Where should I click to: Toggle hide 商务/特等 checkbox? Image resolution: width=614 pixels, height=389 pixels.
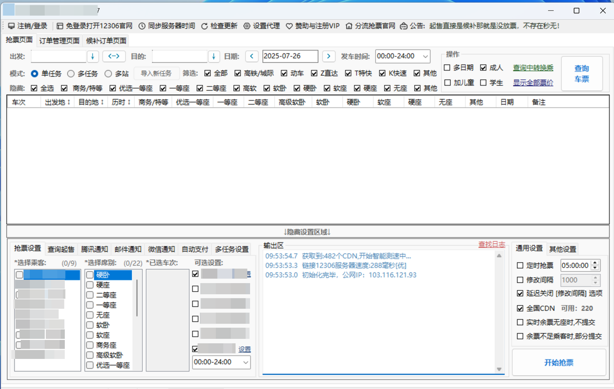[x=64, y=88]
